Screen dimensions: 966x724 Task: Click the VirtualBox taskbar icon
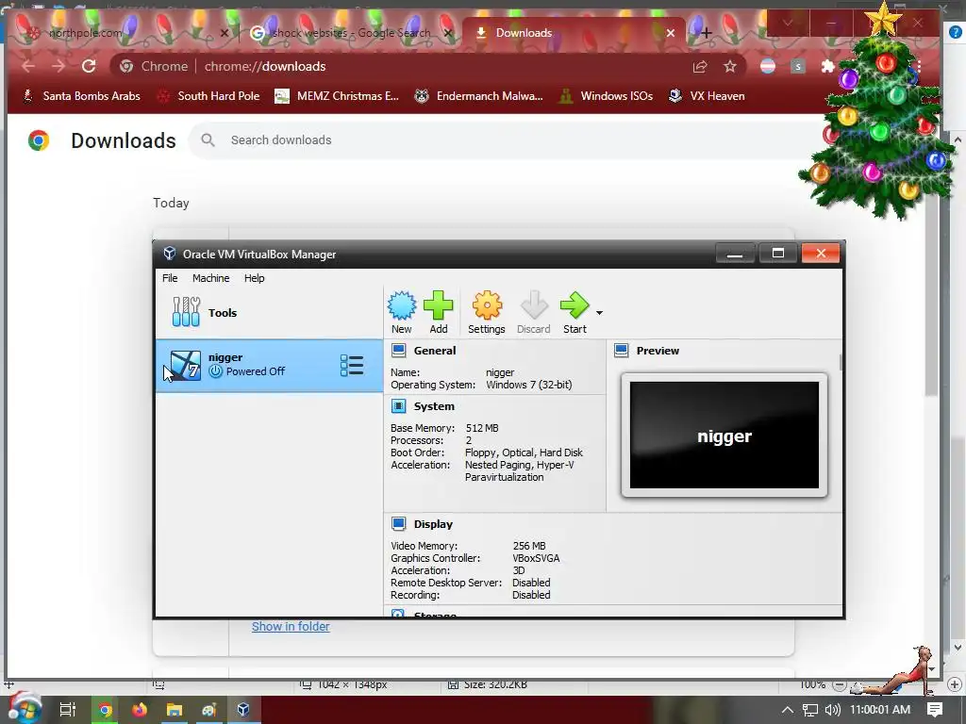243,710
